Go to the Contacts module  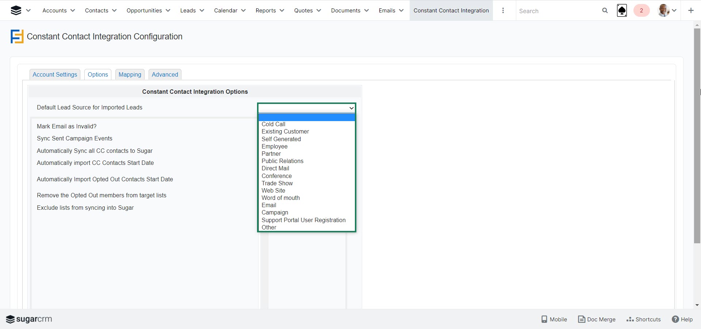[x=96, y=11]
